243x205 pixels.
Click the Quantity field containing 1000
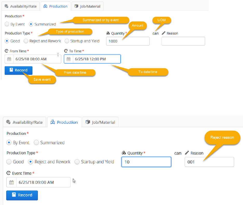(x=128, y=41)
